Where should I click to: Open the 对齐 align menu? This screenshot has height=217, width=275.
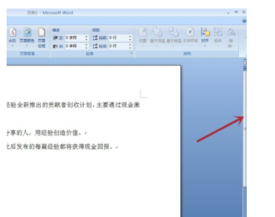pyautogui.click(x=205, y=37)
